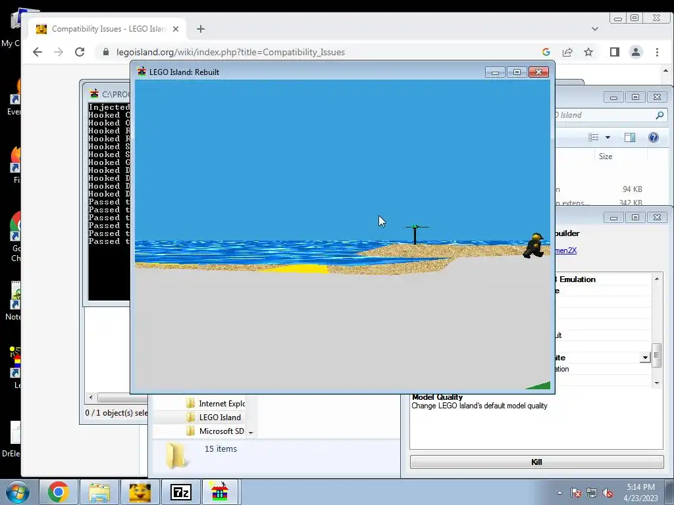This screenshot has width=674, height=505.
Task: Select the 94 KB file row
Action: 611,189
